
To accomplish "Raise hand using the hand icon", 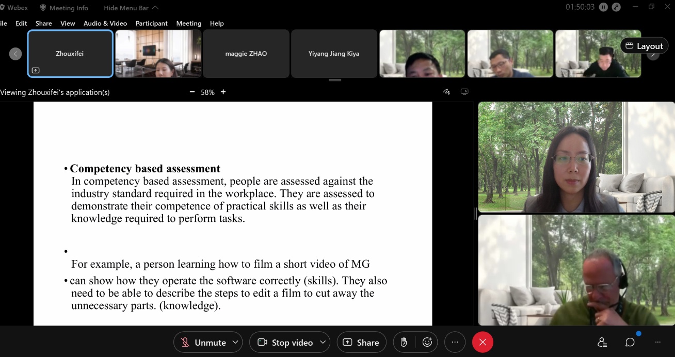I will [404, 343].
